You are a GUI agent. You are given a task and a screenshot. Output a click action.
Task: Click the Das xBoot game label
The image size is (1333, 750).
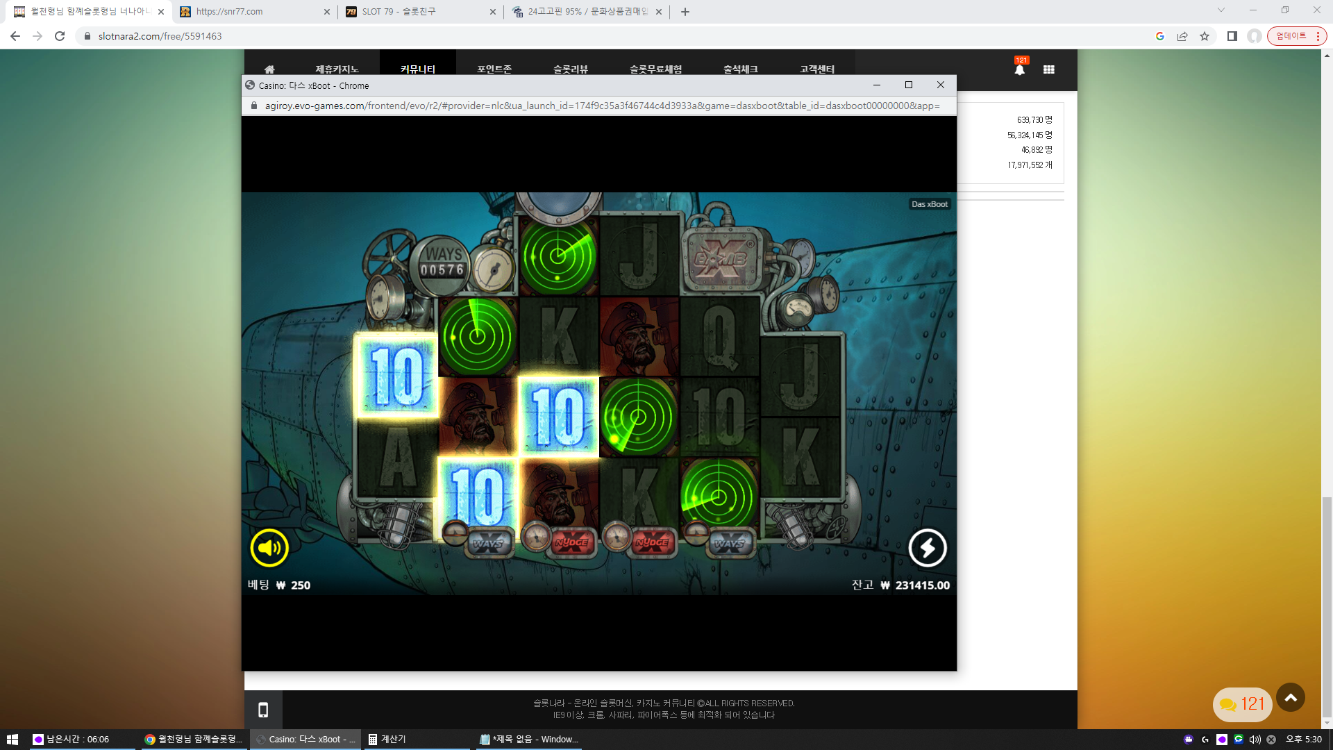[x=930, y=204]
